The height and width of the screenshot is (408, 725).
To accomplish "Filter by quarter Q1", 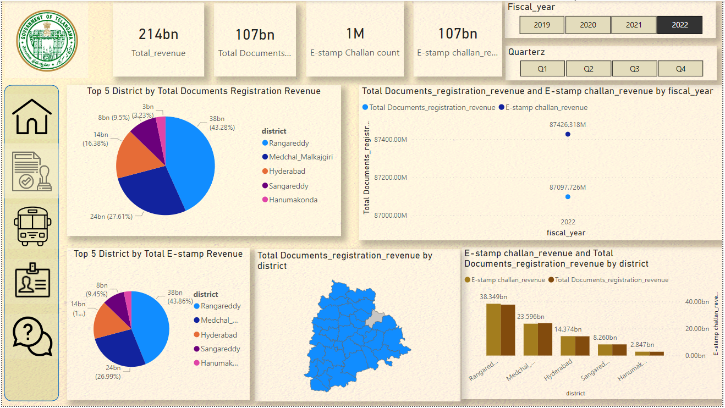I will point(542,69).
